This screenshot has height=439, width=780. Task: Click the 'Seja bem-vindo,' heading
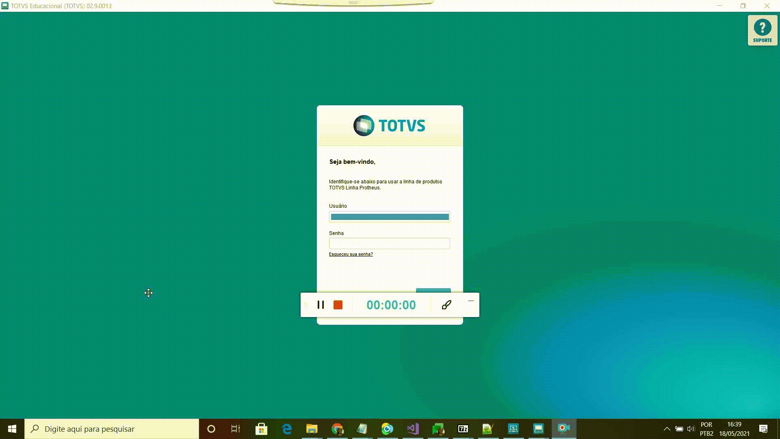pos(352,162)
